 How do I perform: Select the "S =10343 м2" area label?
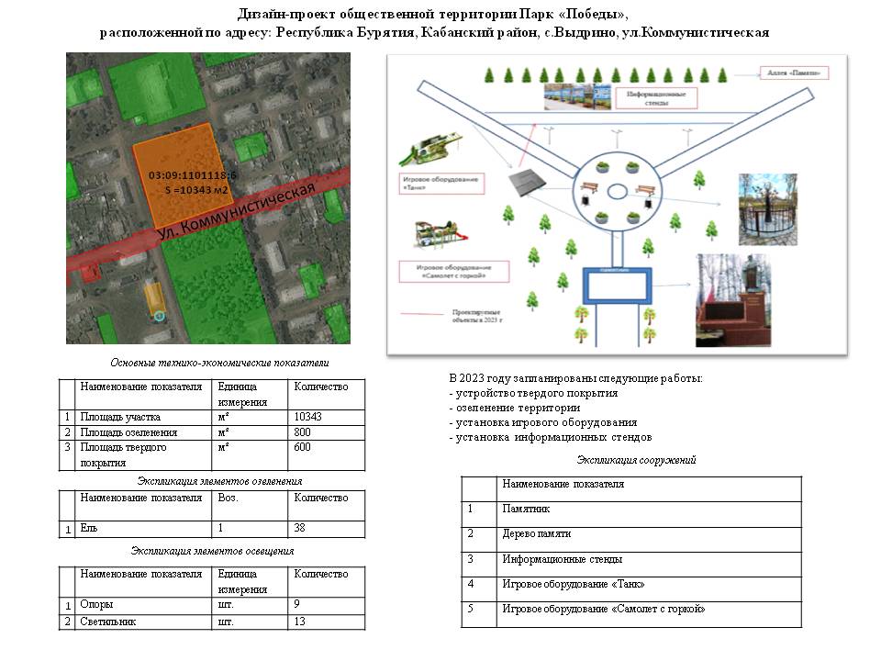coord(196,190)
